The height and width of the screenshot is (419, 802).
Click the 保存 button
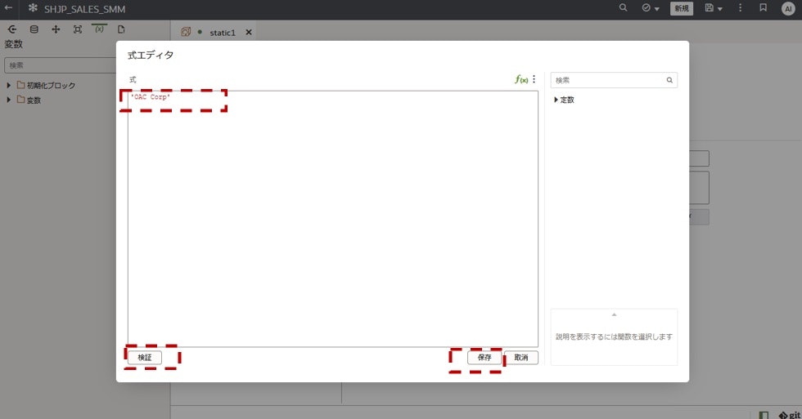tap(484, 357)
